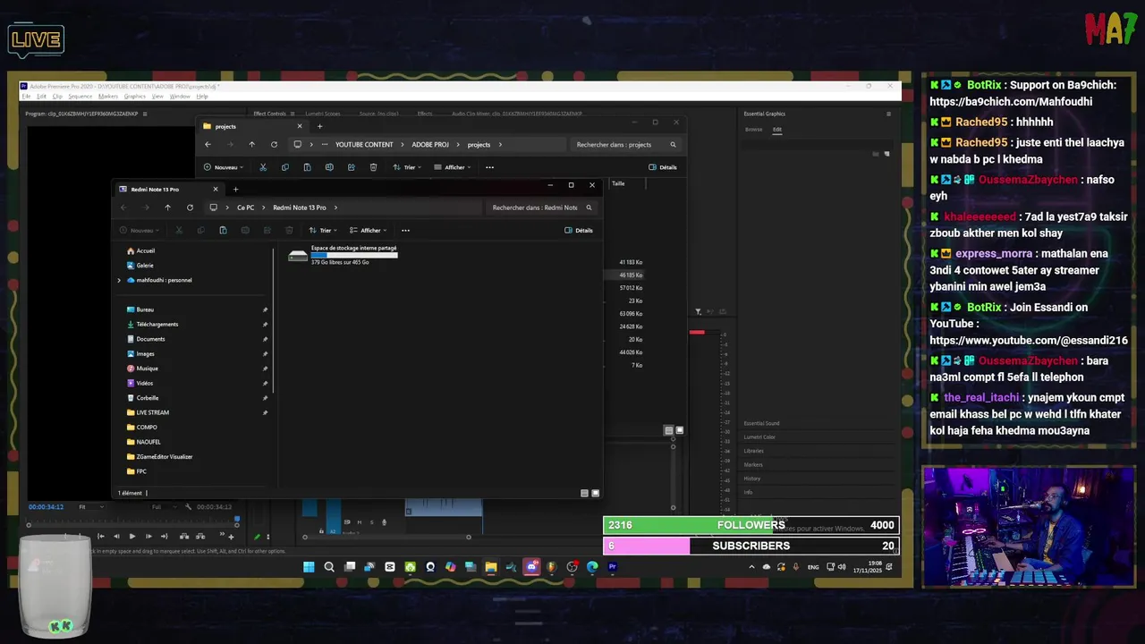This screenshot has height=644, width=1145.
Task: Select the LIVE STREAM folder in sidebar
Action: [153, 412]
